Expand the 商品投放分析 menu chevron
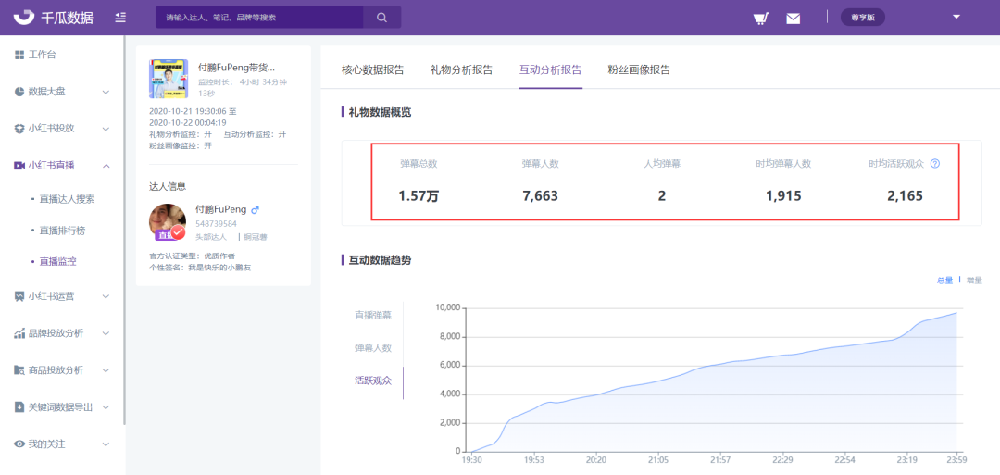The image size is (1000, 475). pos(106,370)
